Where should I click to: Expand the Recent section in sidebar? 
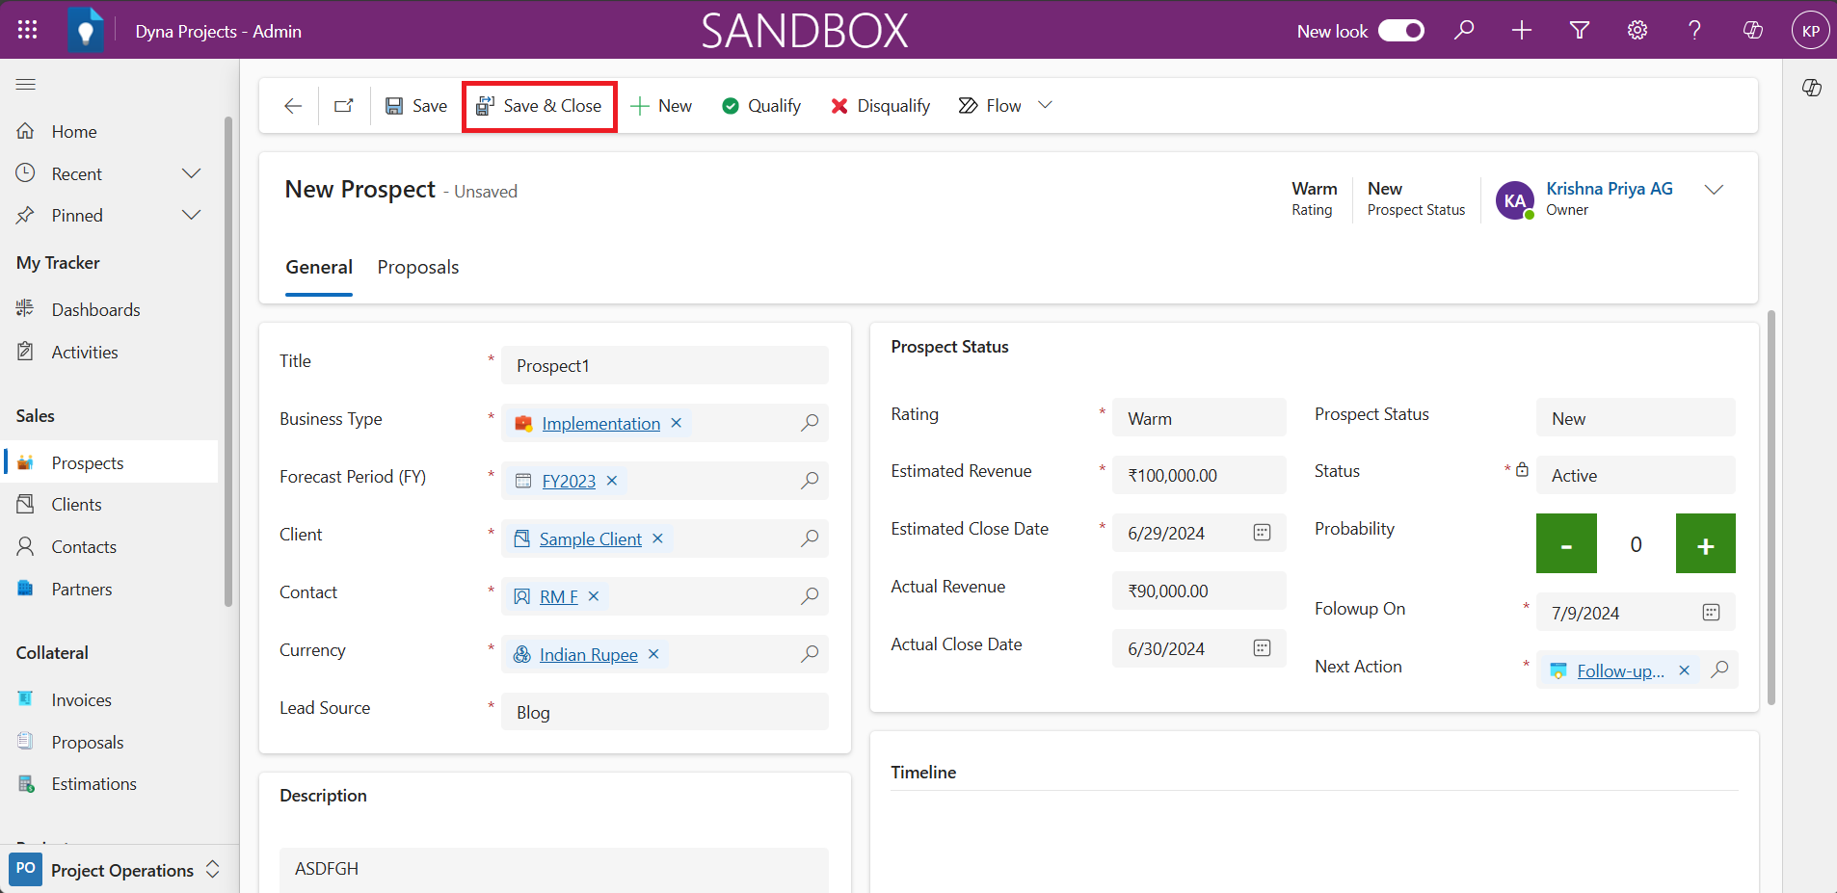[192, 173]
